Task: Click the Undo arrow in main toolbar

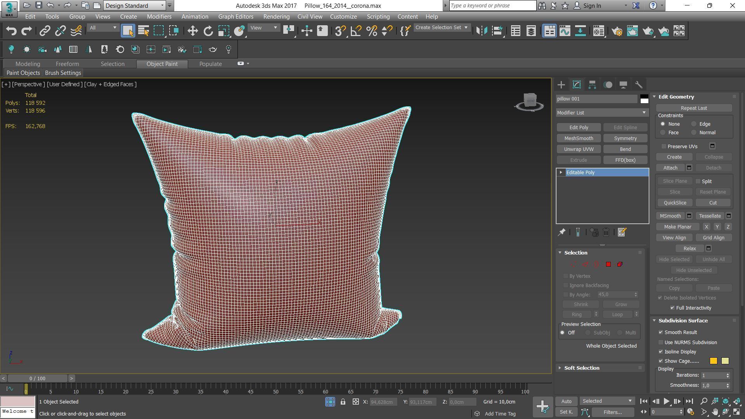Action: (x=11, y=31)
